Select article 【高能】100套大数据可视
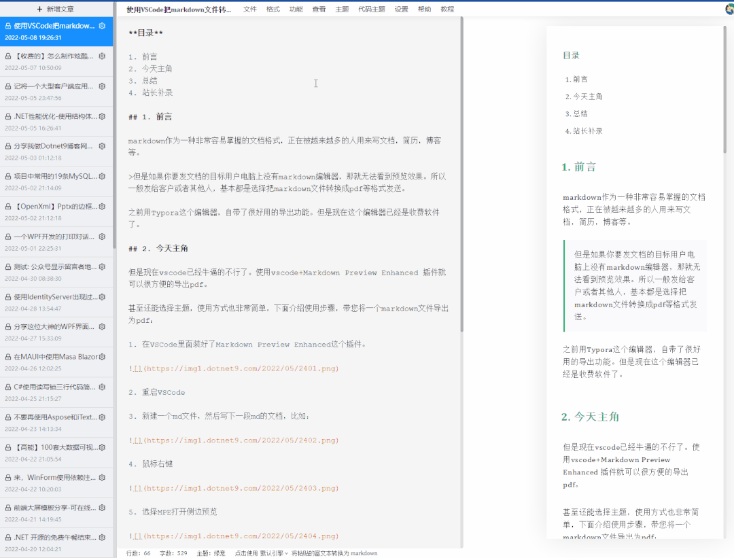This screenshot has width=734, height=558. pyautogui.click(x=56, y=453)
